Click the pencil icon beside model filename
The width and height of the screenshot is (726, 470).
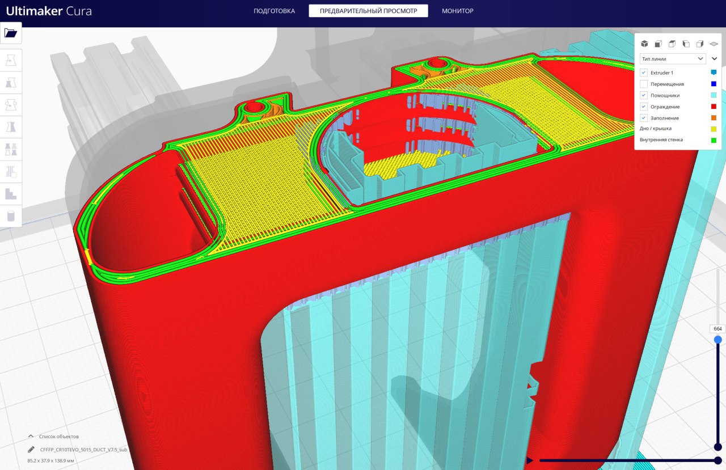31,449
